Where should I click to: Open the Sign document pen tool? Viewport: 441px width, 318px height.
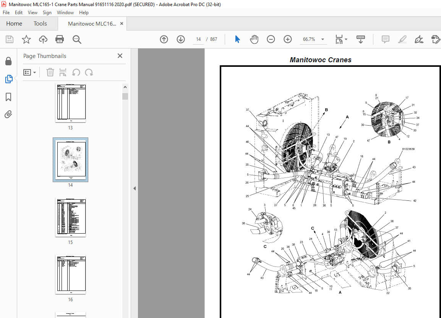point(419,39)
